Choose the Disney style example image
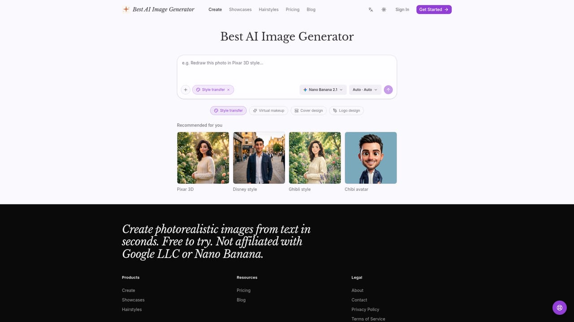 [259, 158]
